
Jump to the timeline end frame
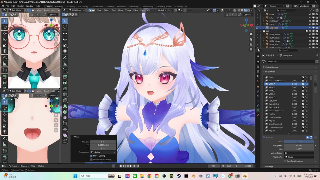point(137,166)
